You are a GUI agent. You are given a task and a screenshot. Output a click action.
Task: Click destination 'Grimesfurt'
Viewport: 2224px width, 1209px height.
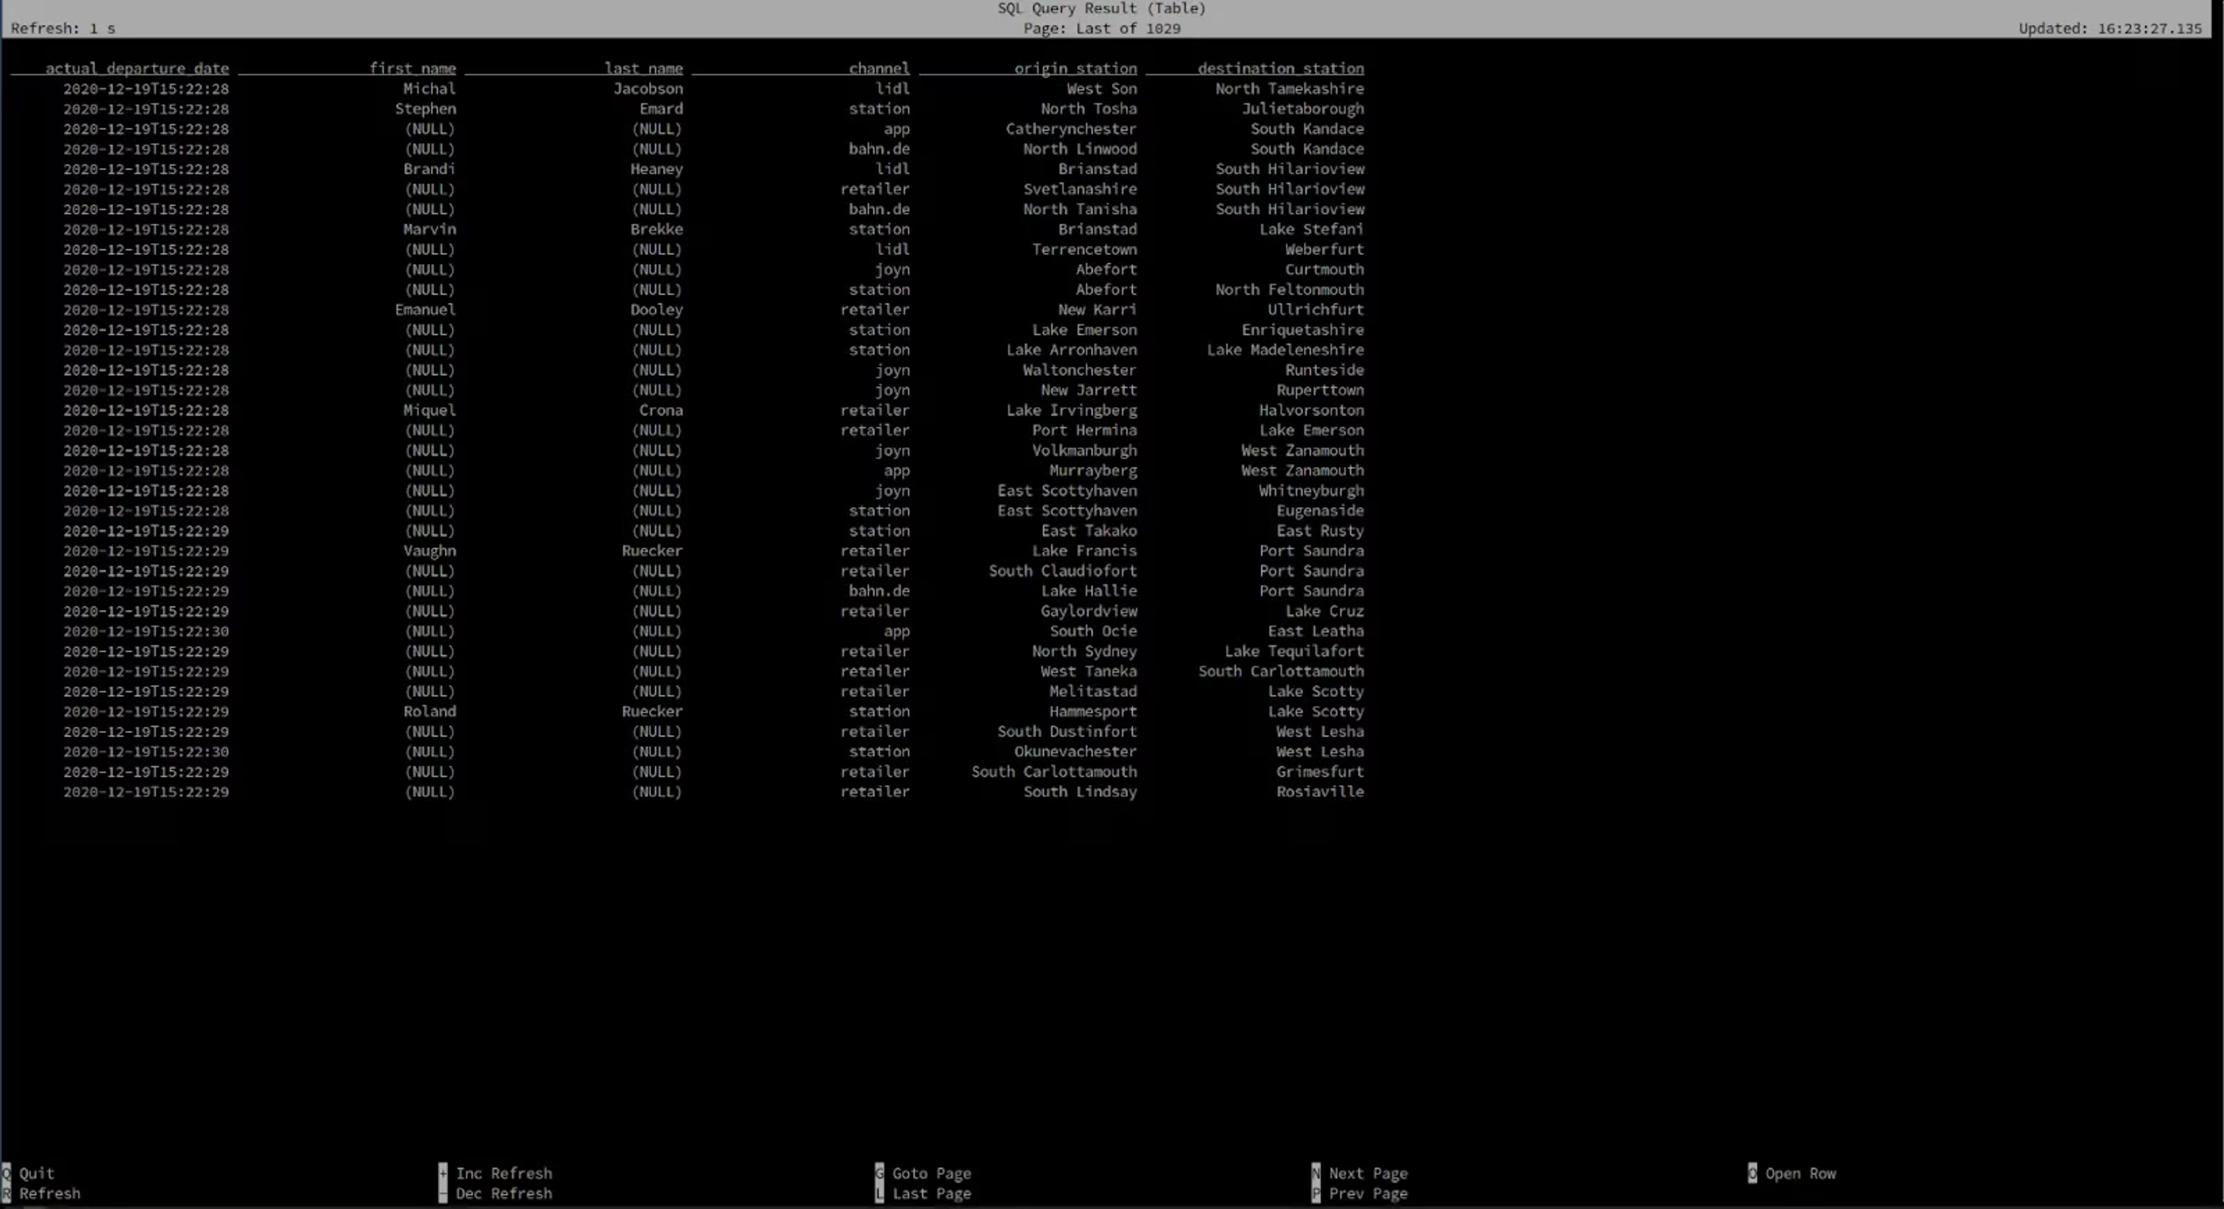(1319, 771)
